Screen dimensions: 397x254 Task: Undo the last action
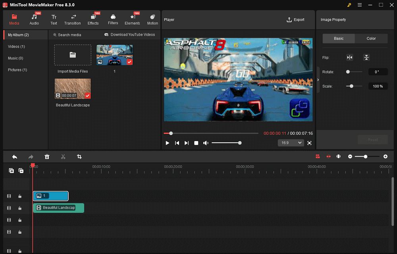pos(15,157)
